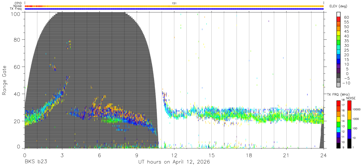The image size is (364, 168).
Task: Select the green 30–35 degree ELEV band
Action: (338, 43)
